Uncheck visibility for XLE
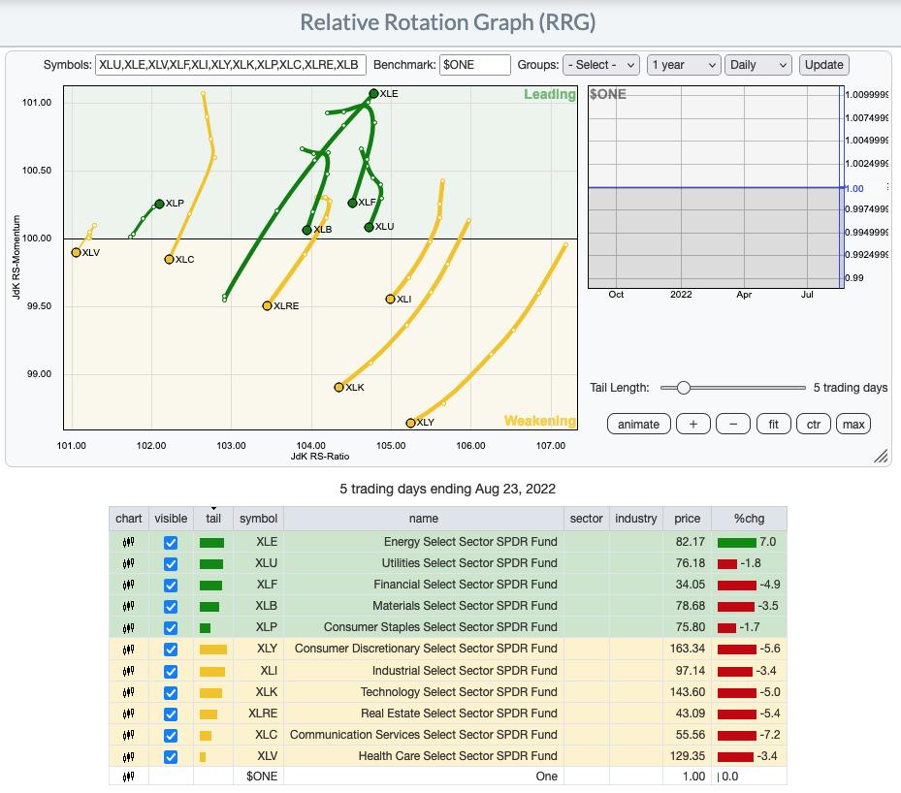The image size is (901, 793). click(171, 543)
